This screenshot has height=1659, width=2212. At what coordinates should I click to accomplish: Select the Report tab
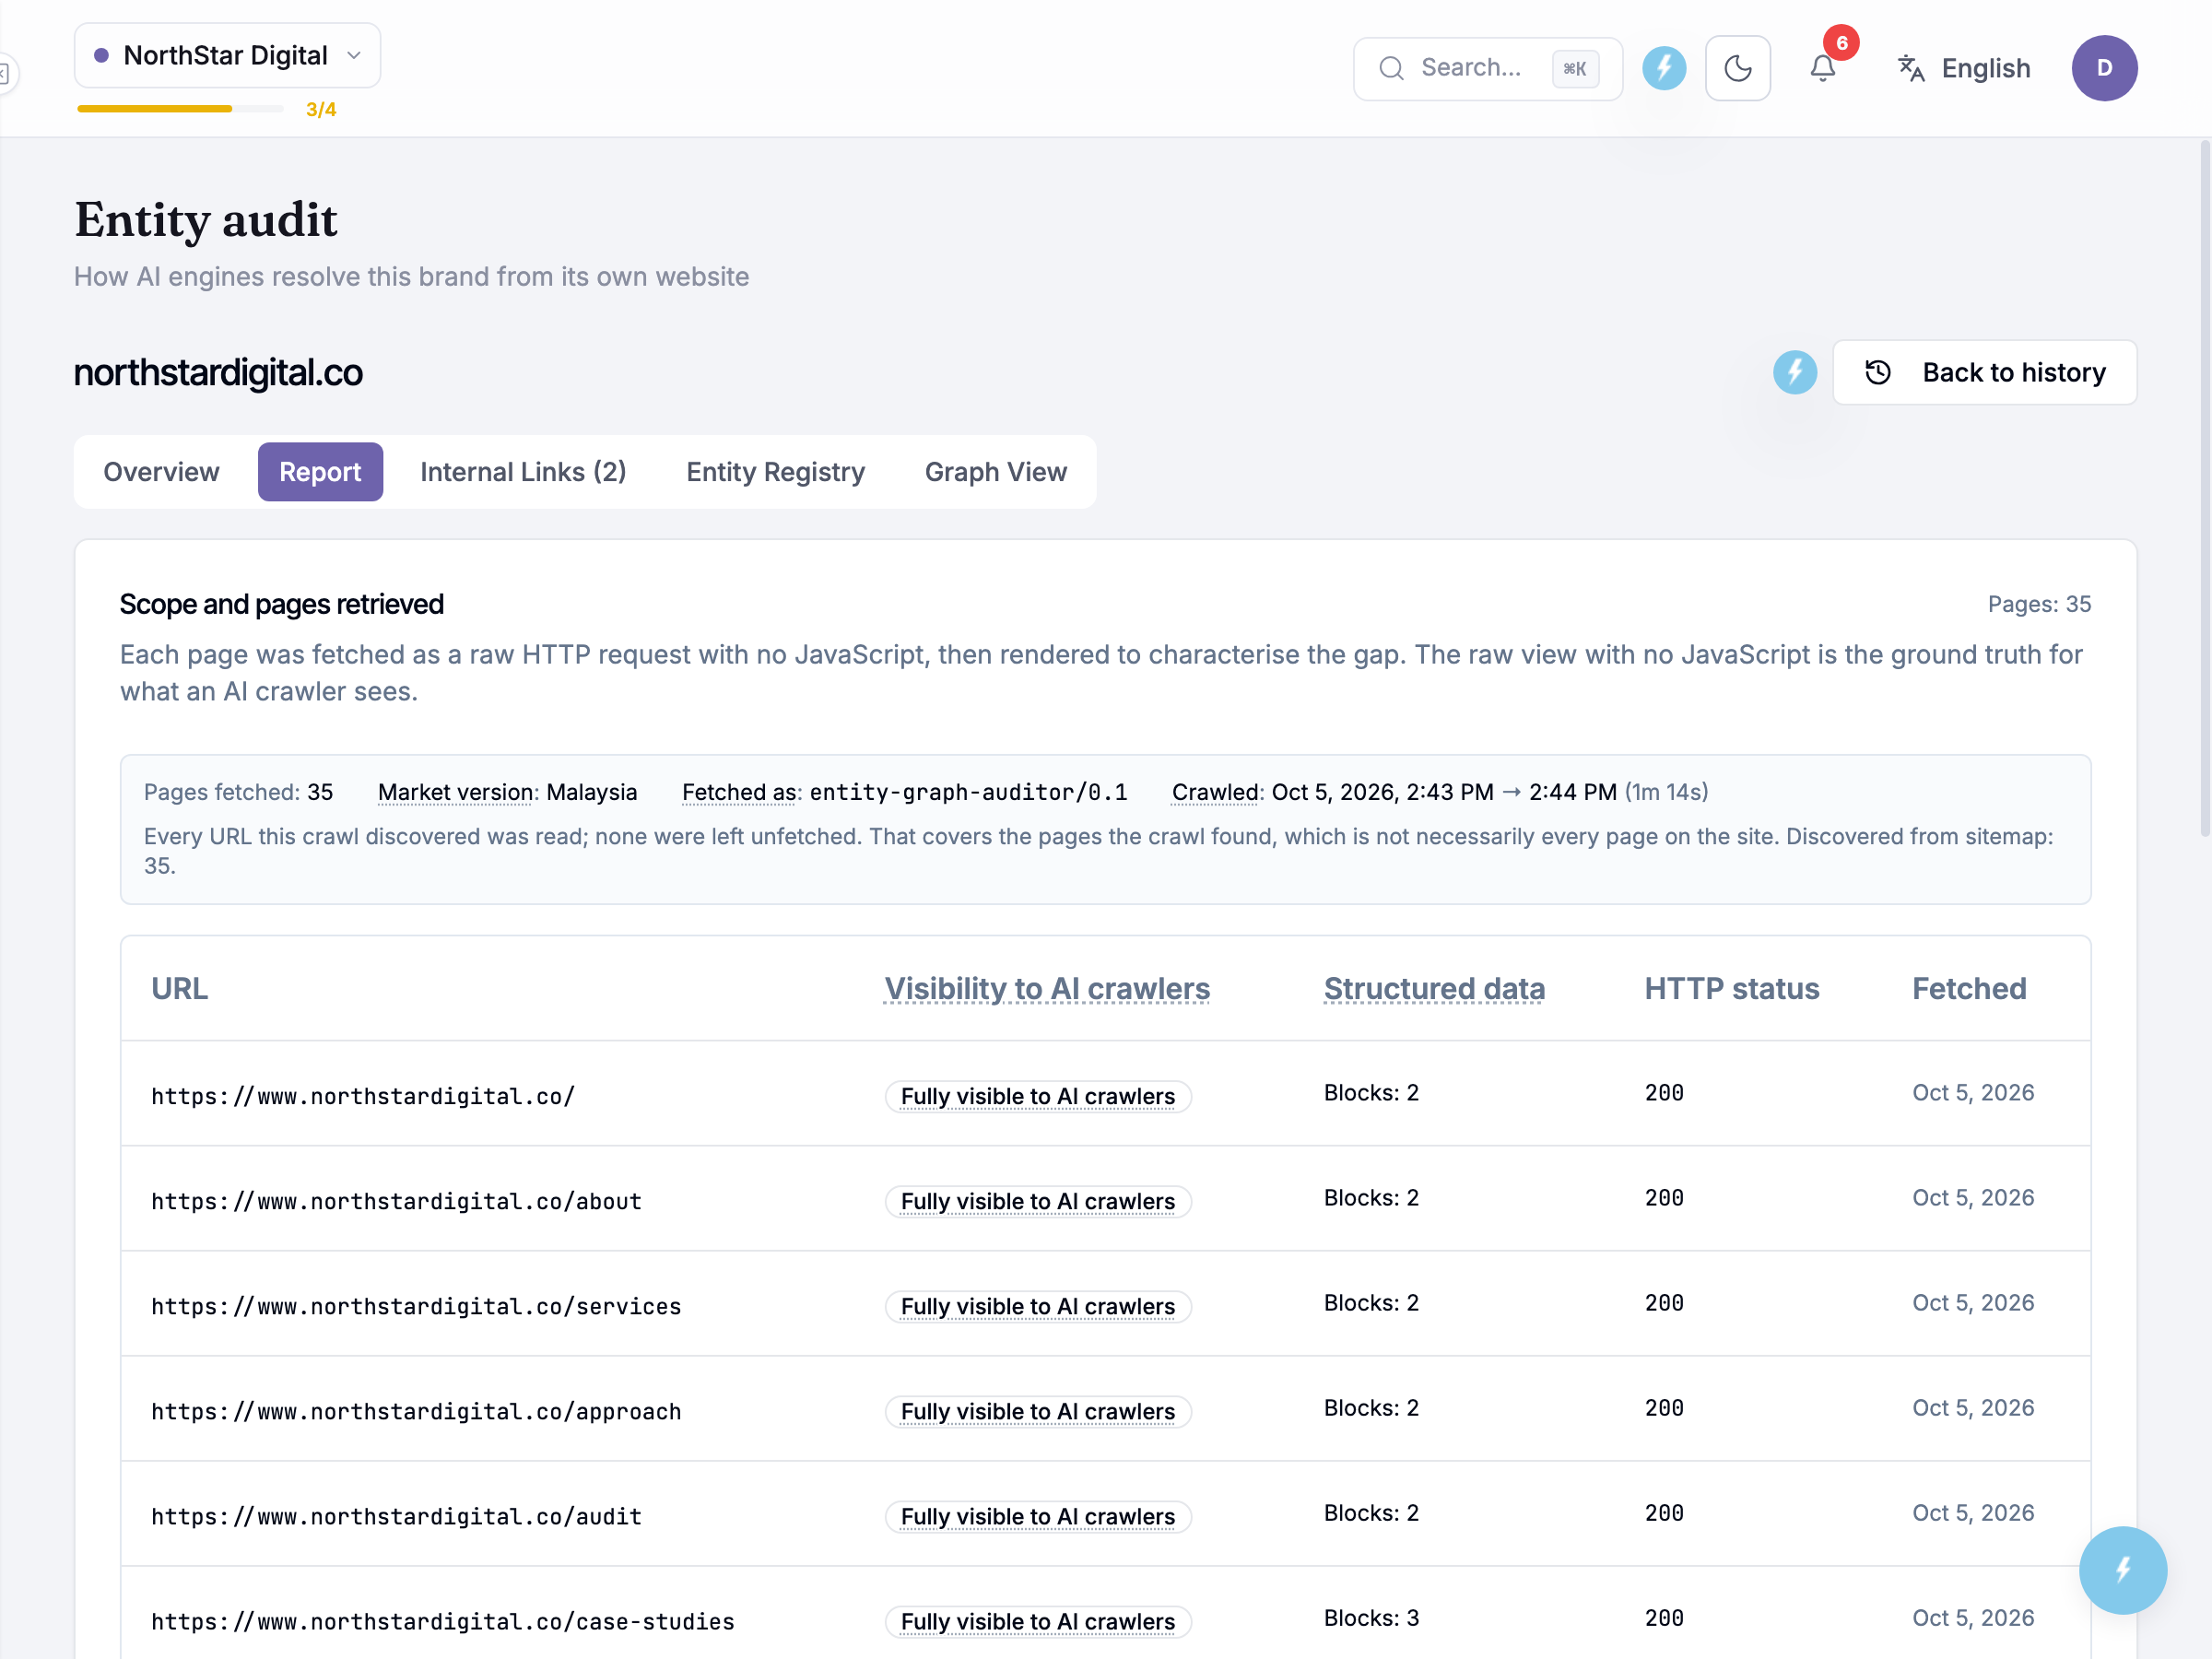(x=320, y=472)
